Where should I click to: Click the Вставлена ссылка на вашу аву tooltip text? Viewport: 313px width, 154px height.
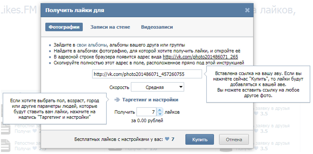coord(258,84)
